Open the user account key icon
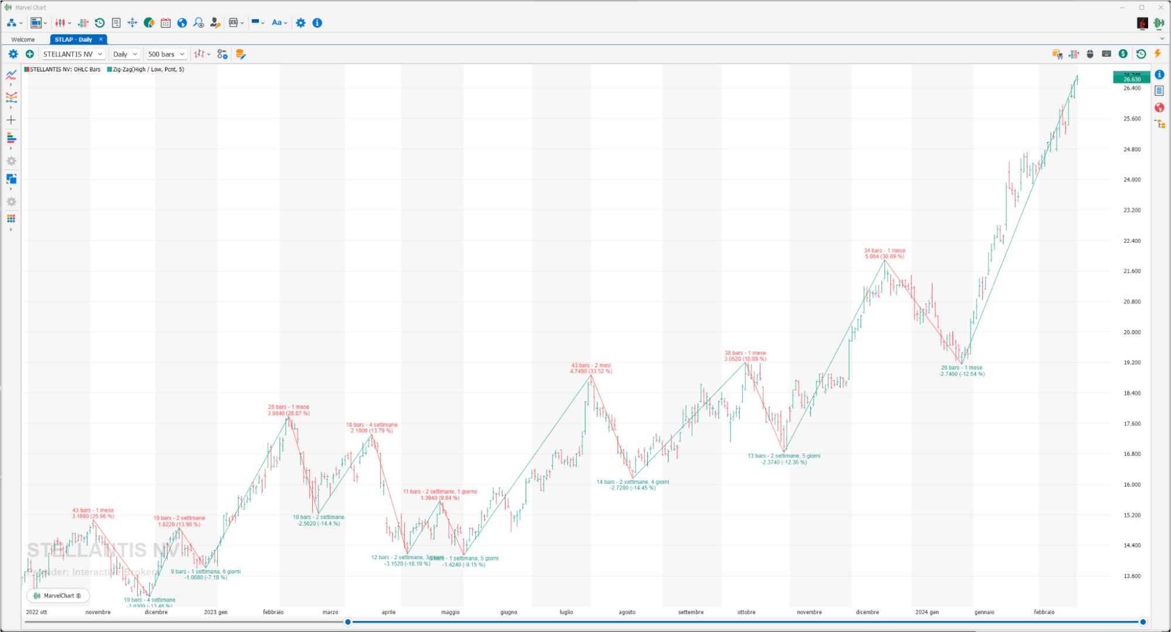 pyautogui.click(x=215, y=23)
